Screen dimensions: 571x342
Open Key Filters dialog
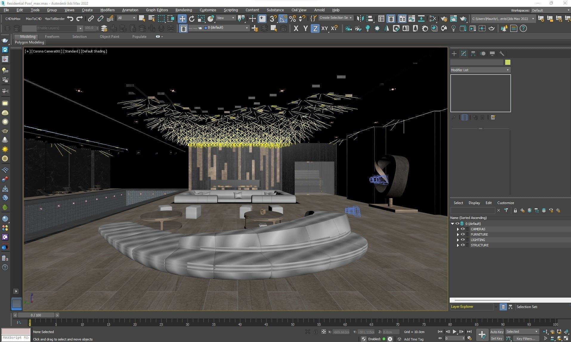pyautogui.click(x=526, y=338)
